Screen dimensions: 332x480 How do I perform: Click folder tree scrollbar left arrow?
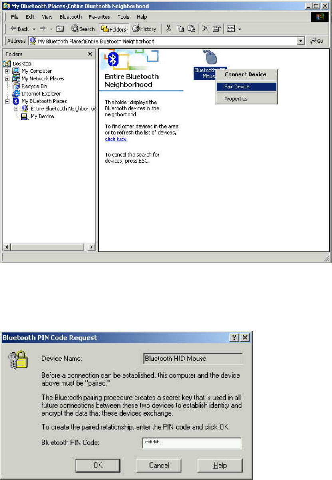(6, 247)
